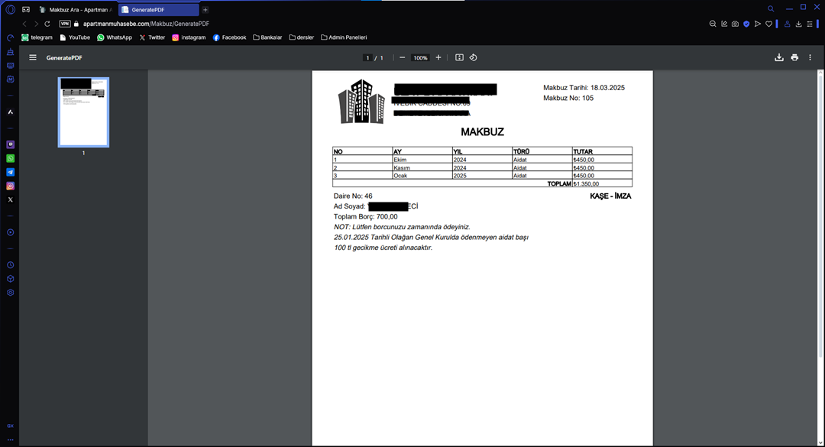Expand the Bankalar bookmarks folder
Viewport: 825px width, 447px height.
pos(267,37)
